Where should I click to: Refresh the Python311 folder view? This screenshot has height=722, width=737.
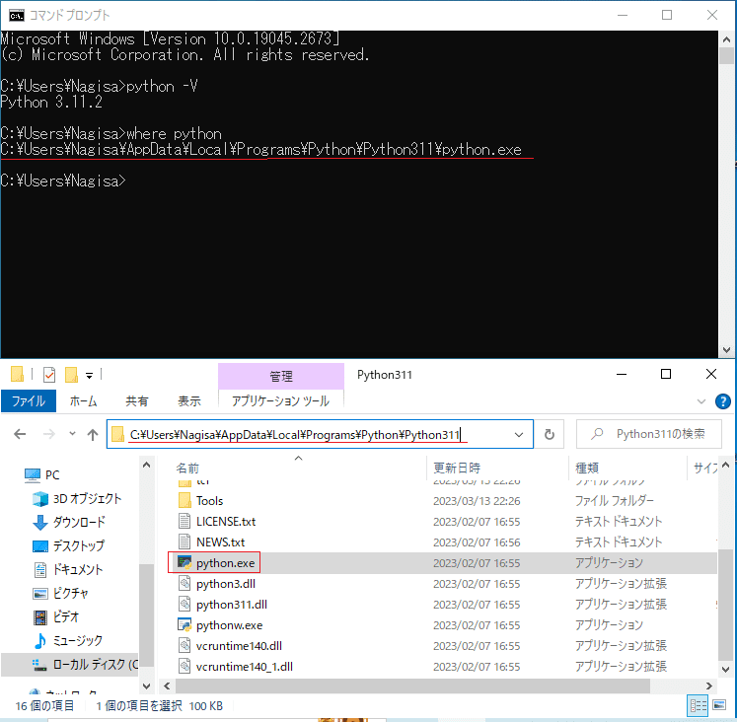click(549, 435)
